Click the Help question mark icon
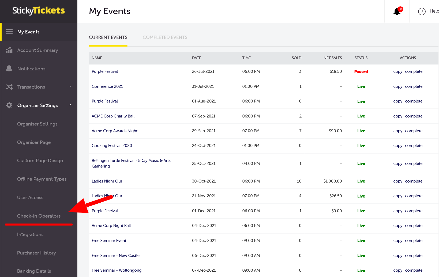 pyautogui.click(x=422, y=12)
